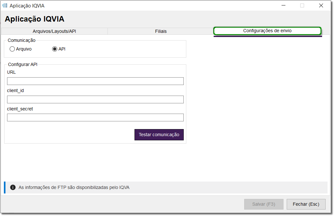Select the API communication radio button
The width and height of the screenshot is (334, 216).
[55, 49]
